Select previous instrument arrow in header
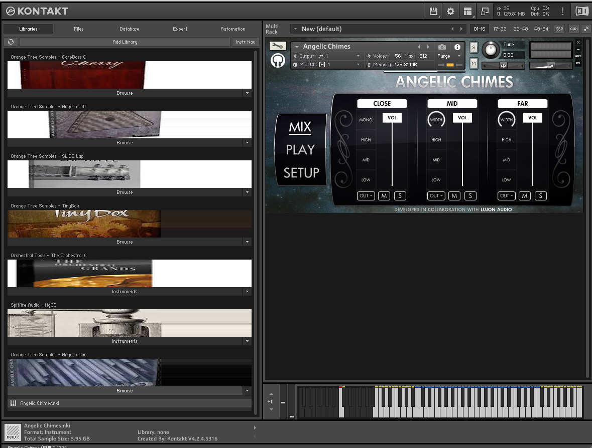 [x=419, y=47]
